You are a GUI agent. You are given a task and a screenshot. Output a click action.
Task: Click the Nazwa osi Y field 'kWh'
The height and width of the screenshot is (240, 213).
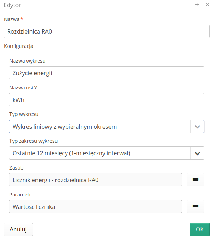(x=107, y=100)
